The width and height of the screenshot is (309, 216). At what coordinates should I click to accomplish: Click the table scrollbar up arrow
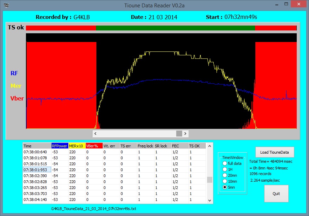click(210, 146)
